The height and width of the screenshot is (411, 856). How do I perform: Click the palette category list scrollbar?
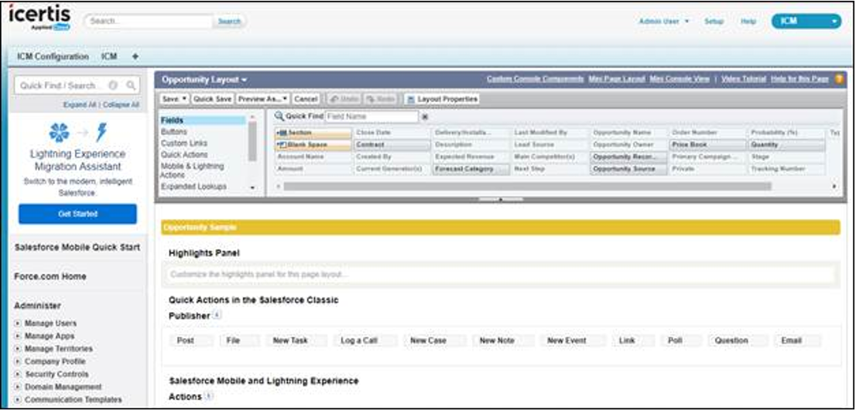click(252, 141)
